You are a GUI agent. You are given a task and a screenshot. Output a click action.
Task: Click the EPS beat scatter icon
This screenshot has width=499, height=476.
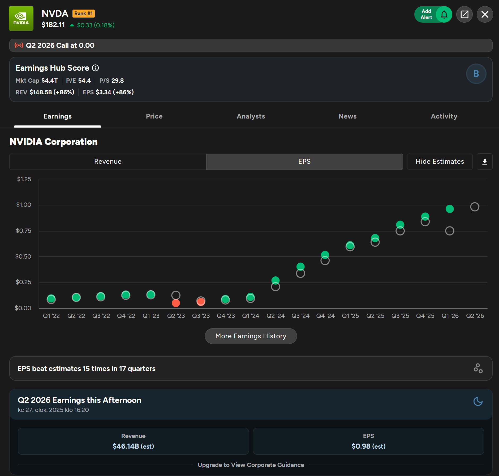[x=478, y=368]
